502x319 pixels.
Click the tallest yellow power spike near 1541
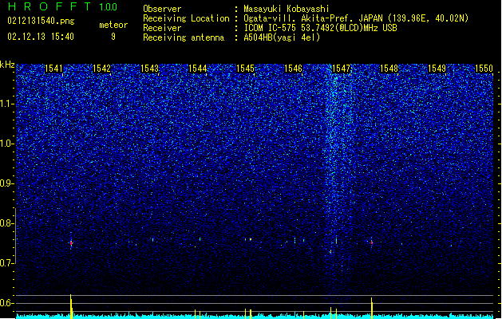(71, 306)
